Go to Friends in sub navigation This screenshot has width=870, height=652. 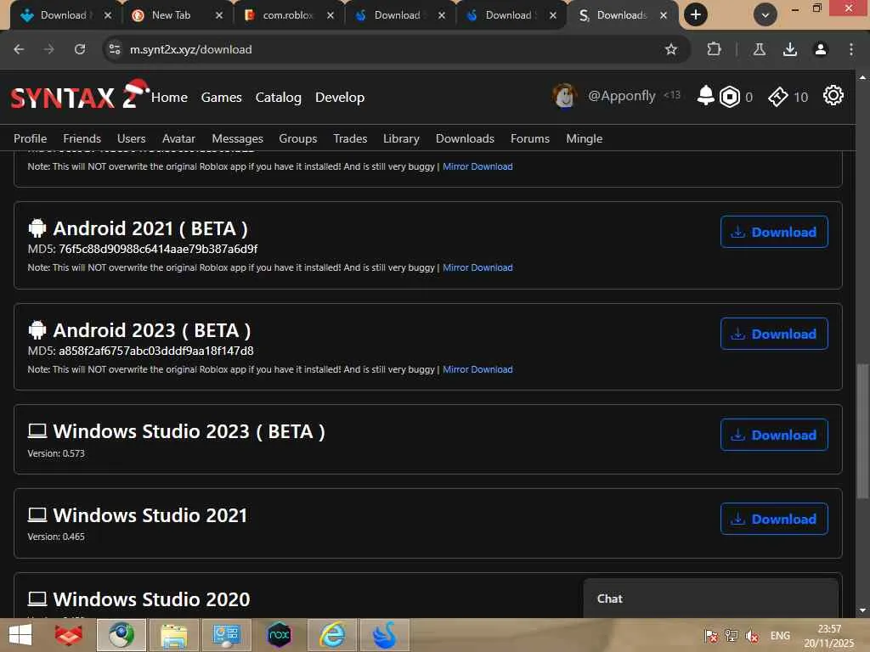[x=82, y=138]
